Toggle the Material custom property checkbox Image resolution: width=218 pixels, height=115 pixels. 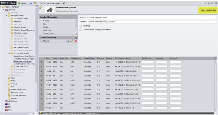41,41
